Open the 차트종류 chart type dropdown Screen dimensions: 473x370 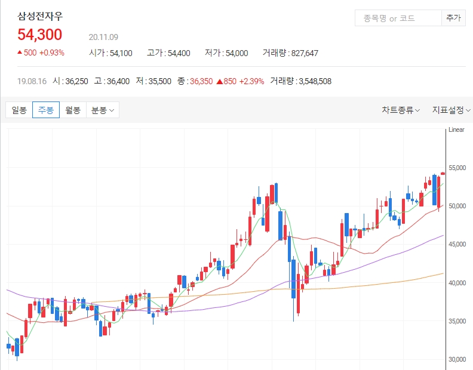click(401, 110)
